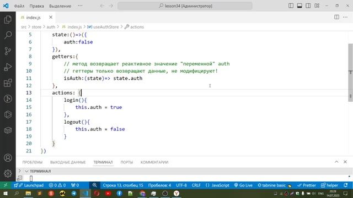This screenshot has width=353, height=198.
Task: Click the VS Code logo in title bar
Action: [x=6, y=6]
